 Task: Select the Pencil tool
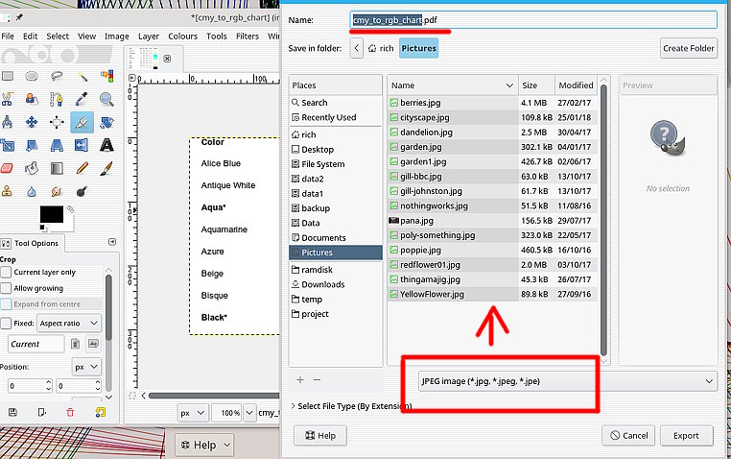click(x=83, y=168)
